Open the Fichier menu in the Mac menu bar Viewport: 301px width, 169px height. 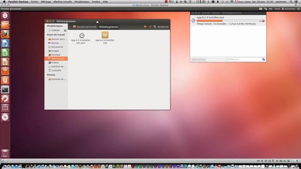click(x=34, y=1)
